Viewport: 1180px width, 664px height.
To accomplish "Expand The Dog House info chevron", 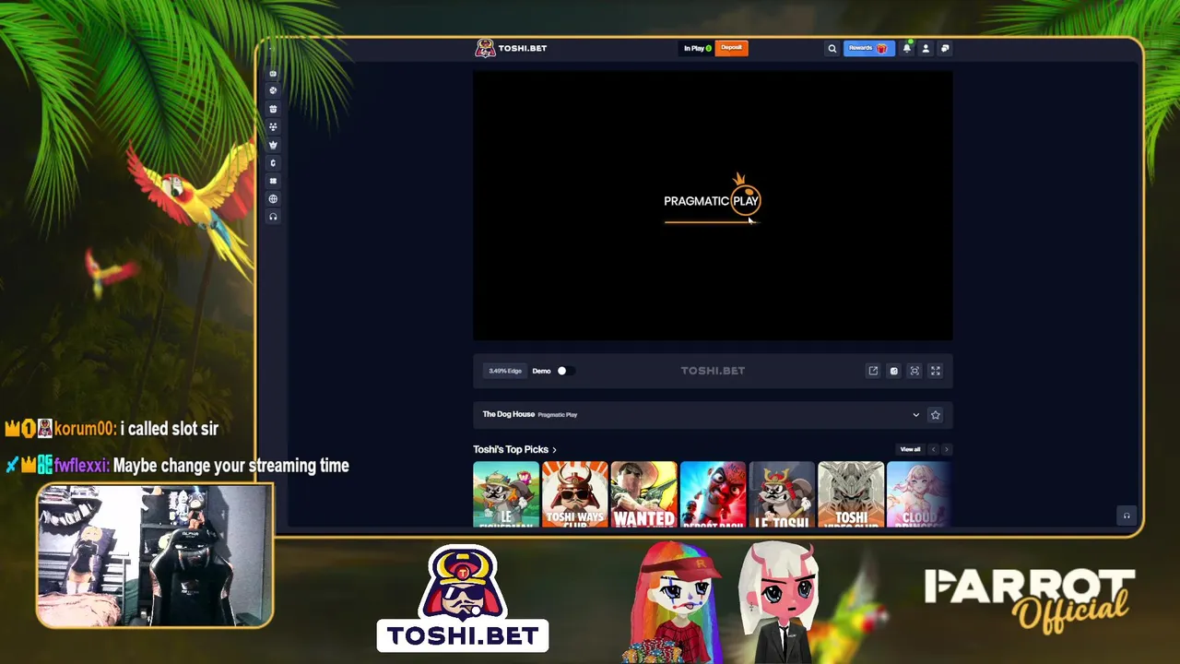I will click(915, 415).
